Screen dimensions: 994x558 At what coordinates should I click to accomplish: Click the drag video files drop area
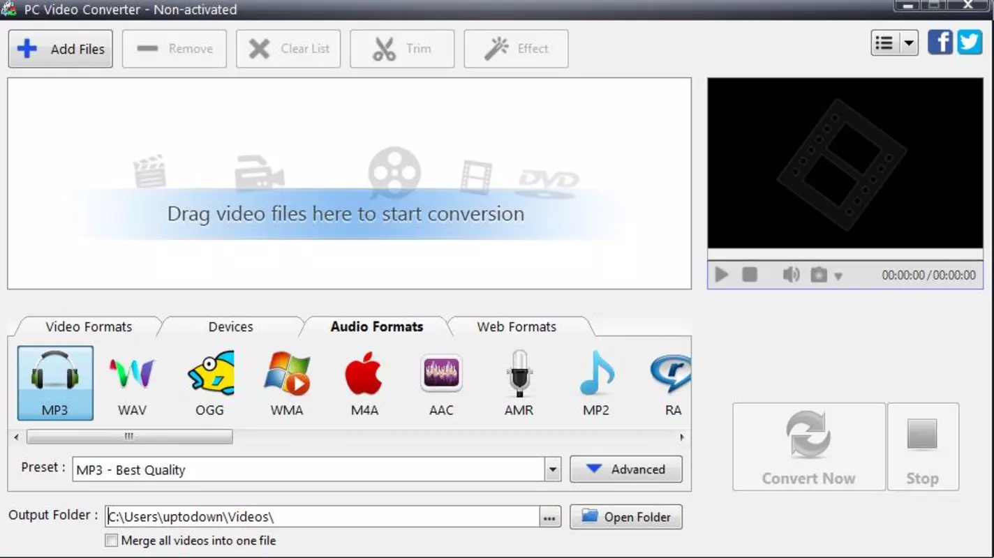point(349,183)
